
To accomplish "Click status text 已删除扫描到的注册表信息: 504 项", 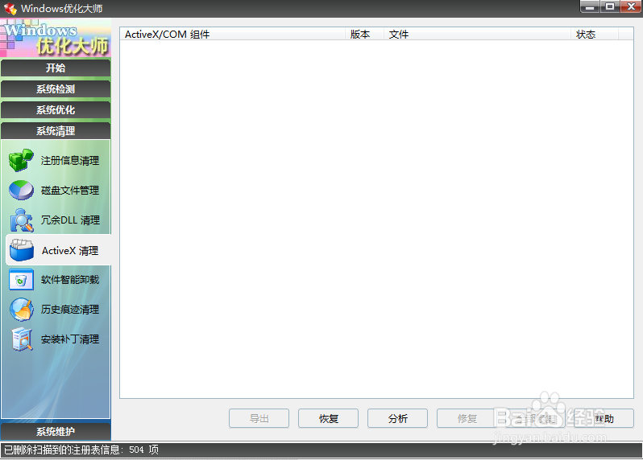I will pyautogui.click(x=81, y=450).
